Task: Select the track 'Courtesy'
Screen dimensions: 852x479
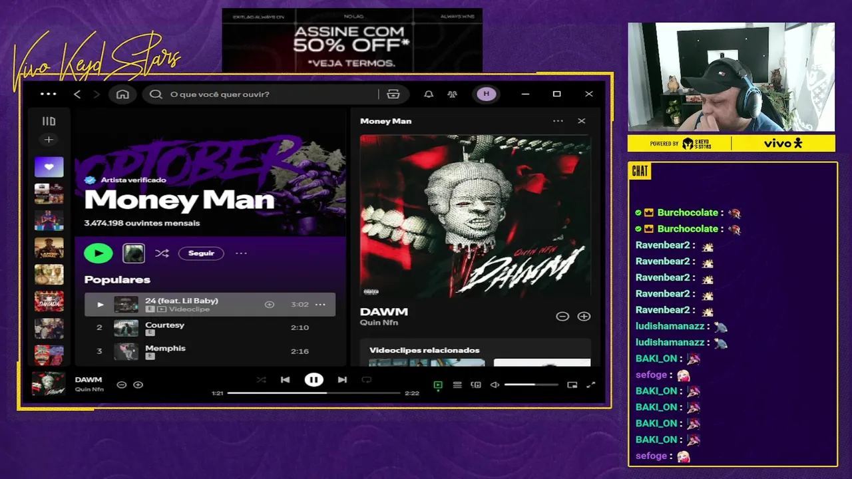Action: tap(165, 325)
